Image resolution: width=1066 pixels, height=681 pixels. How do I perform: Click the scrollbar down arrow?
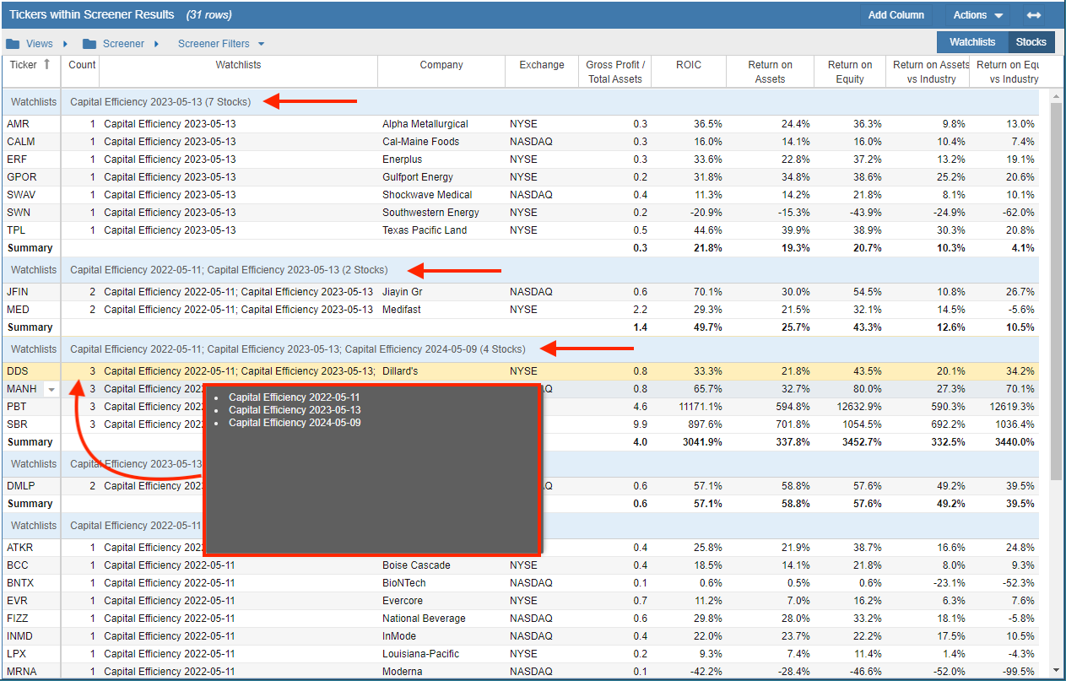click(x=1056, y=670)
